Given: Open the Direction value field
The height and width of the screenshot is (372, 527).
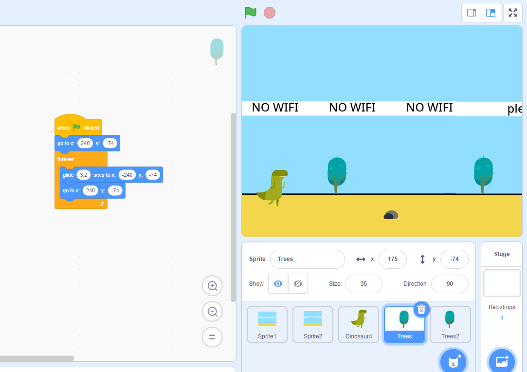Looking at the screenshot, I should click(x=449, y=284).
